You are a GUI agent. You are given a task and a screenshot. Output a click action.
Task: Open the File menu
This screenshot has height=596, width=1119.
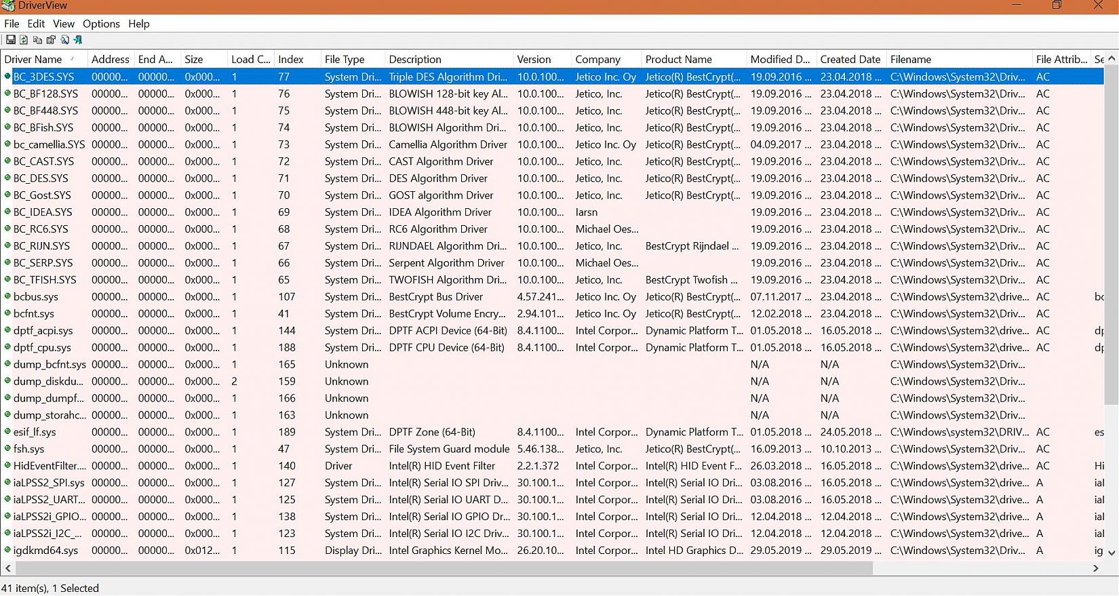coord(12,24)
